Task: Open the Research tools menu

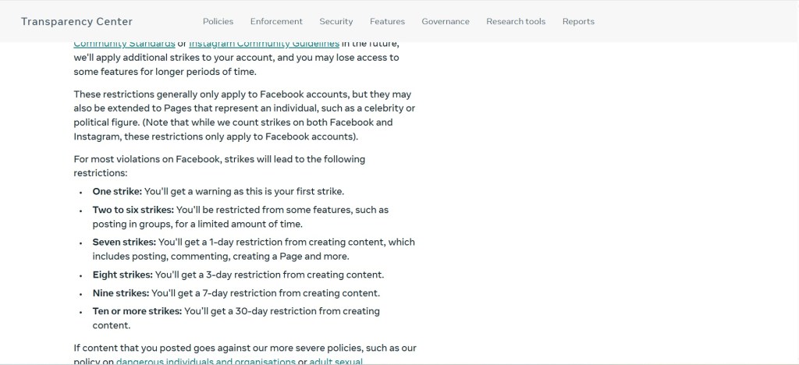Action: coord(516,22)
